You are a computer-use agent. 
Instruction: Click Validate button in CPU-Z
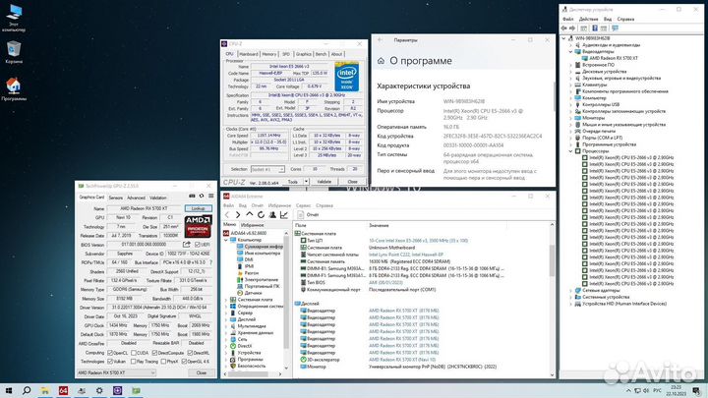(324, 182)
